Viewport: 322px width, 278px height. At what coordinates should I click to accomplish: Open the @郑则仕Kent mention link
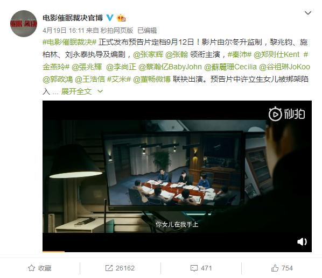(x=276, y=54)
